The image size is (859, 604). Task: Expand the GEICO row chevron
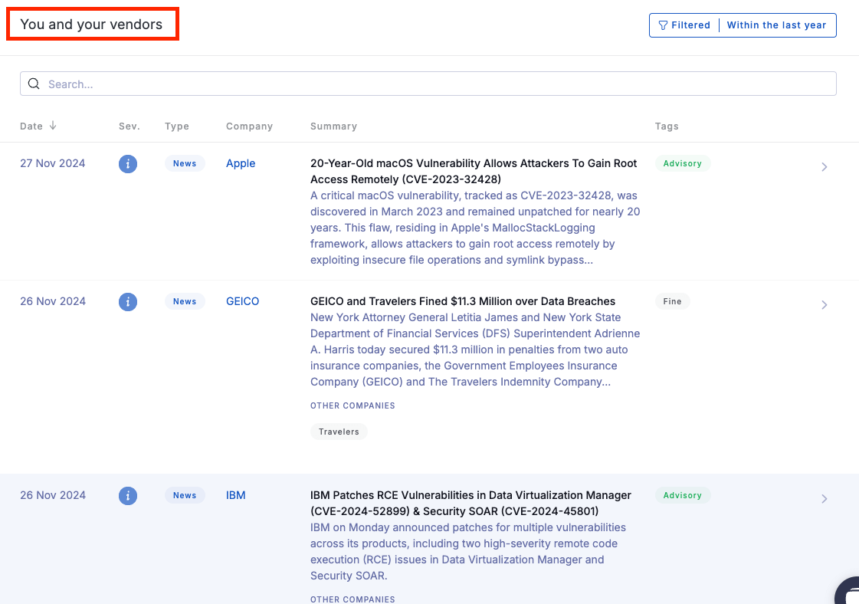[825, 305]
